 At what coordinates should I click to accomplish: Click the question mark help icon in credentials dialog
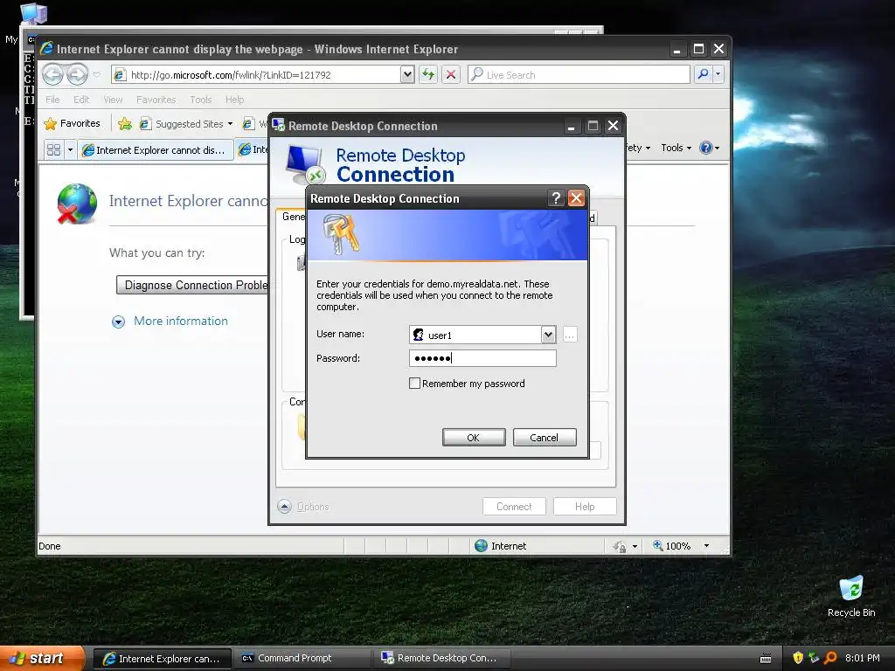(x=555, y=198)
